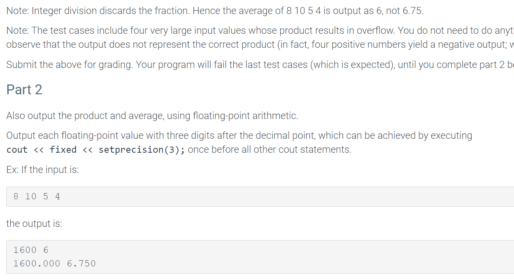
Task: Click the integer 1600 in the first output line
Action: tap(25, 250)
